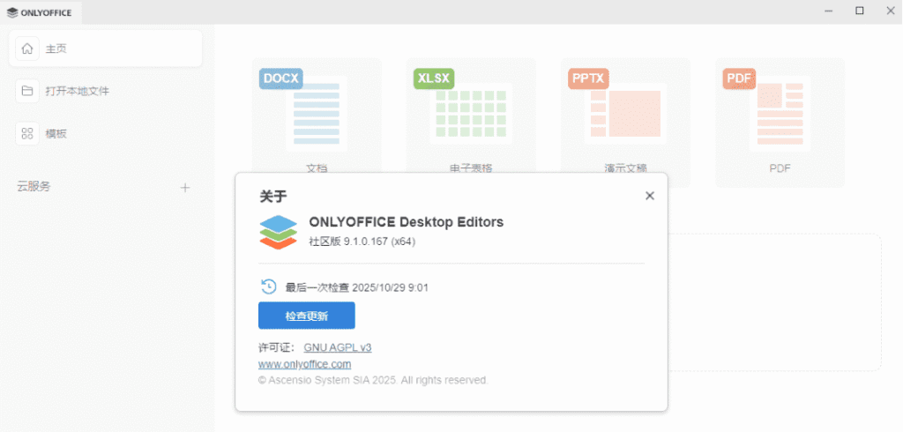Open the www.onlyoffice.com link
Image resolution: width=903 pixels, height=432 pixels.
[304, 364]
